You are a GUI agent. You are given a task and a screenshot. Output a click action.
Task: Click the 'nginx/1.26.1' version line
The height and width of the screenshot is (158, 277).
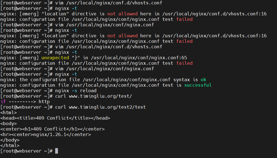point(46,134)
